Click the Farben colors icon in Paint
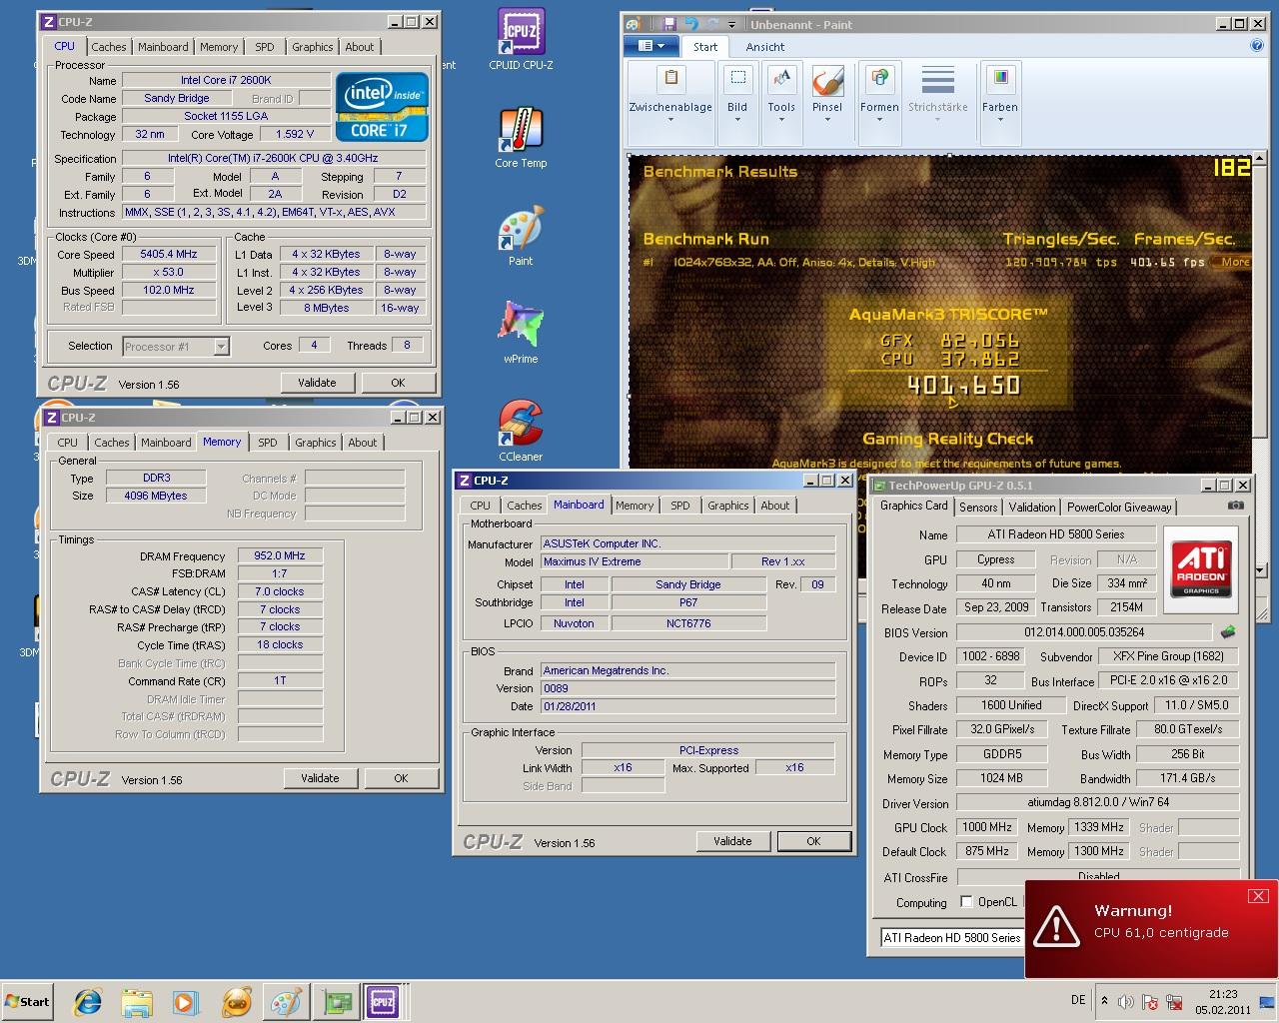 tap(999, 78)
